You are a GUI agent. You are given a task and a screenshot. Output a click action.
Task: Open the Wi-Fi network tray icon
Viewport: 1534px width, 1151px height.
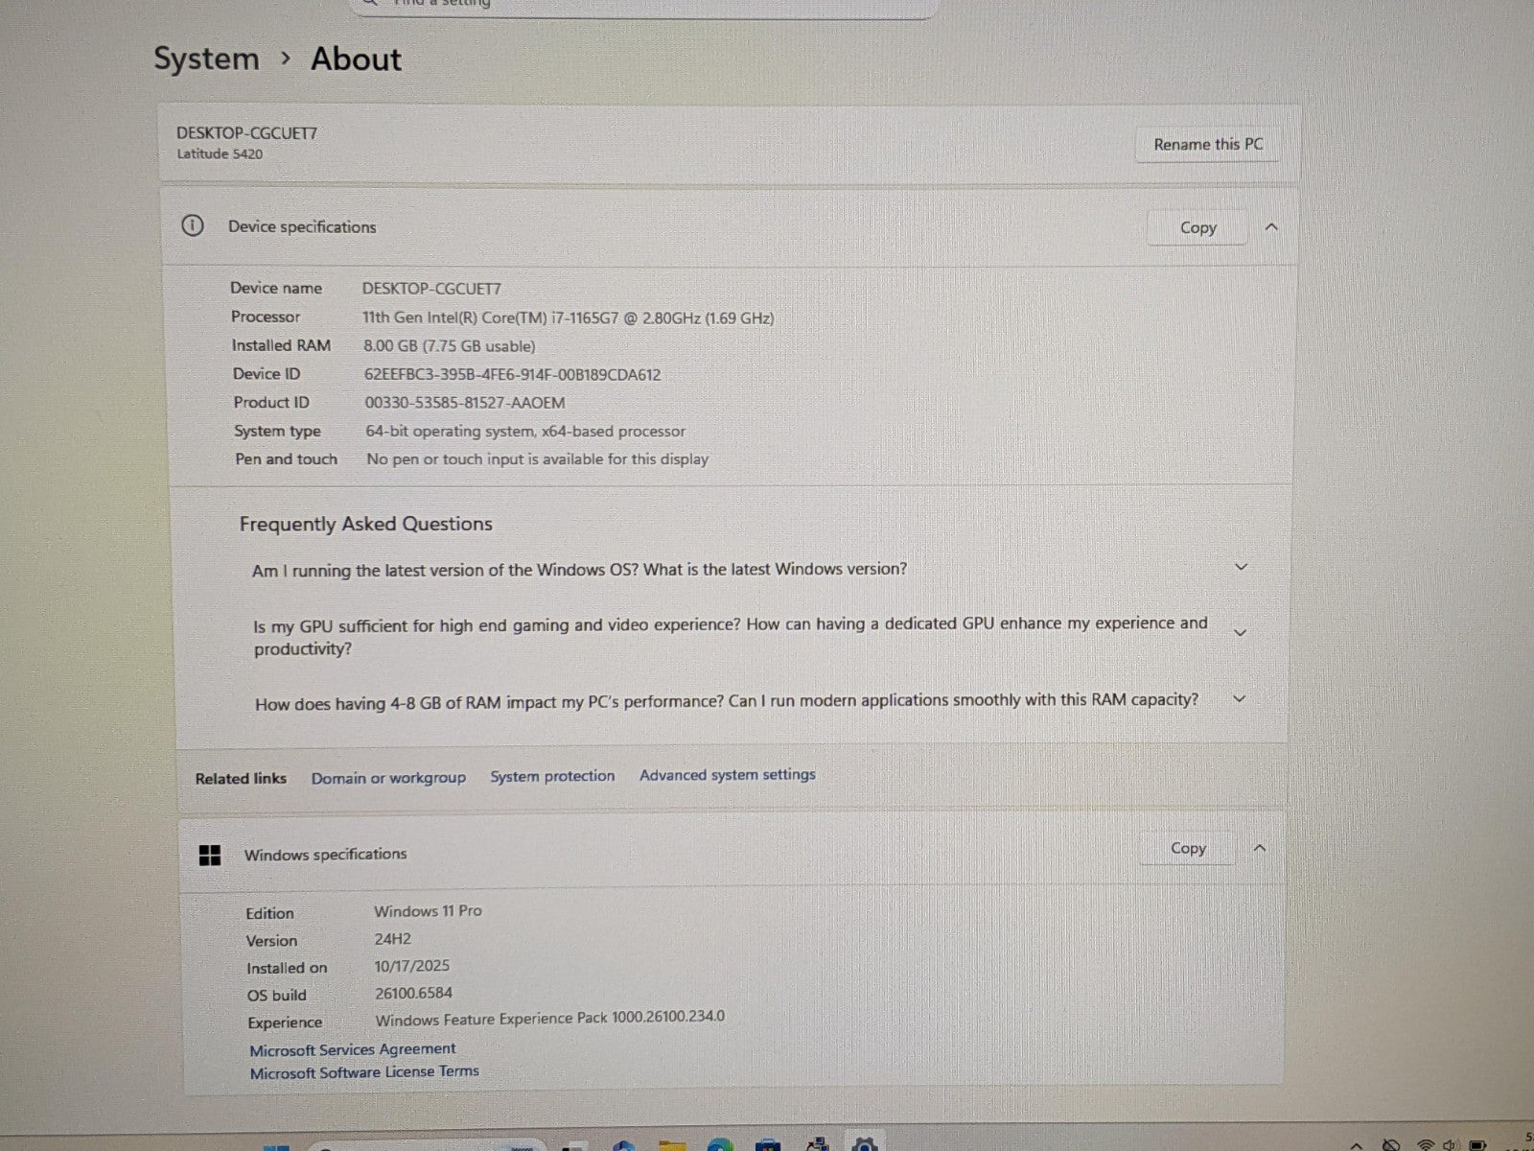1426,1145
